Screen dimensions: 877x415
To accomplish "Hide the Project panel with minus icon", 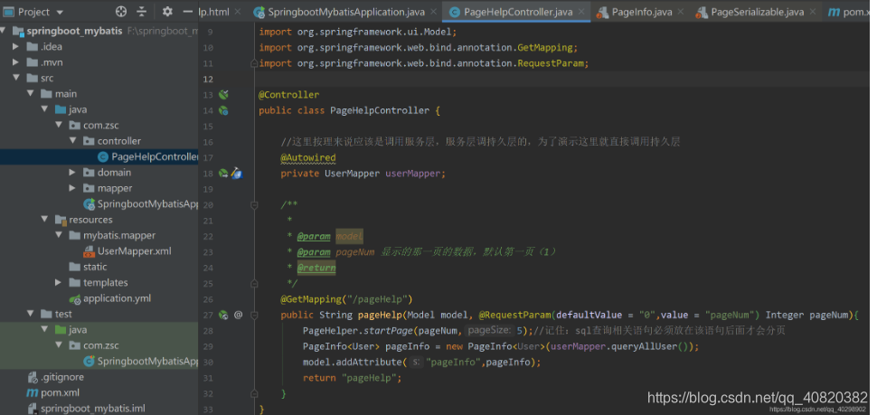I will click(188, 12).
